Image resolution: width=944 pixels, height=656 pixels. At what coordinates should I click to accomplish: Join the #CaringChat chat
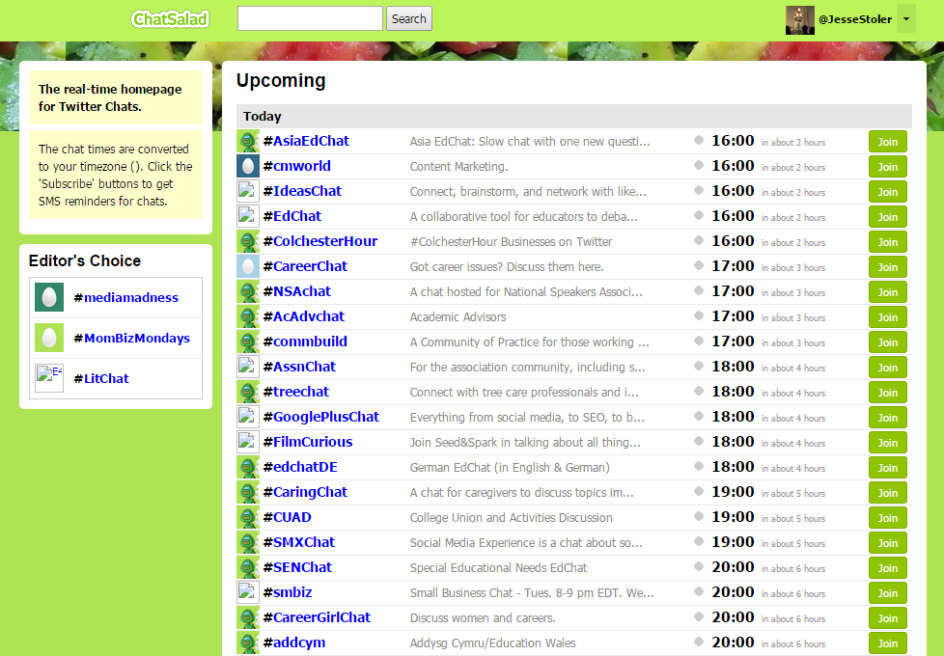coord(887,493)
